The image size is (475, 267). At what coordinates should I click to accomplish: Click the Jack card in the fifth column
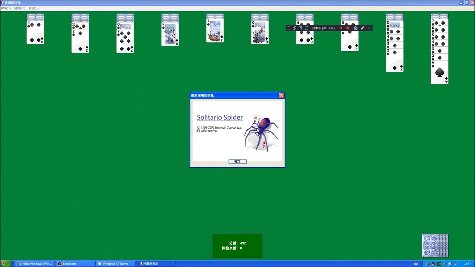(215, 31)
